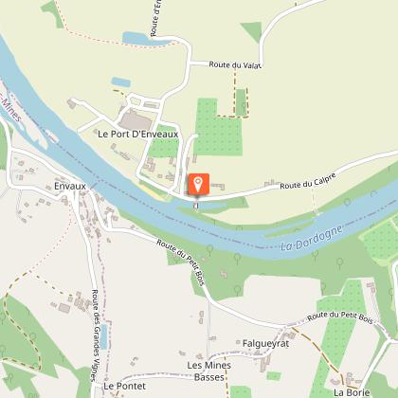398x398 pixels.
Task: Click the small rectangular pond below the top pond
Action: (x=120, y=82)
